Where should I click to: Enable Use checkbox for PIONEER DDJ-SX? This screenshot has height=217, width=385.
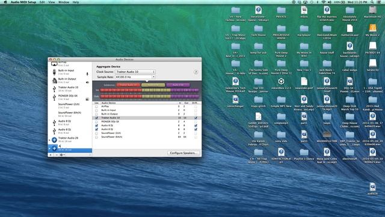pos(96,122)
